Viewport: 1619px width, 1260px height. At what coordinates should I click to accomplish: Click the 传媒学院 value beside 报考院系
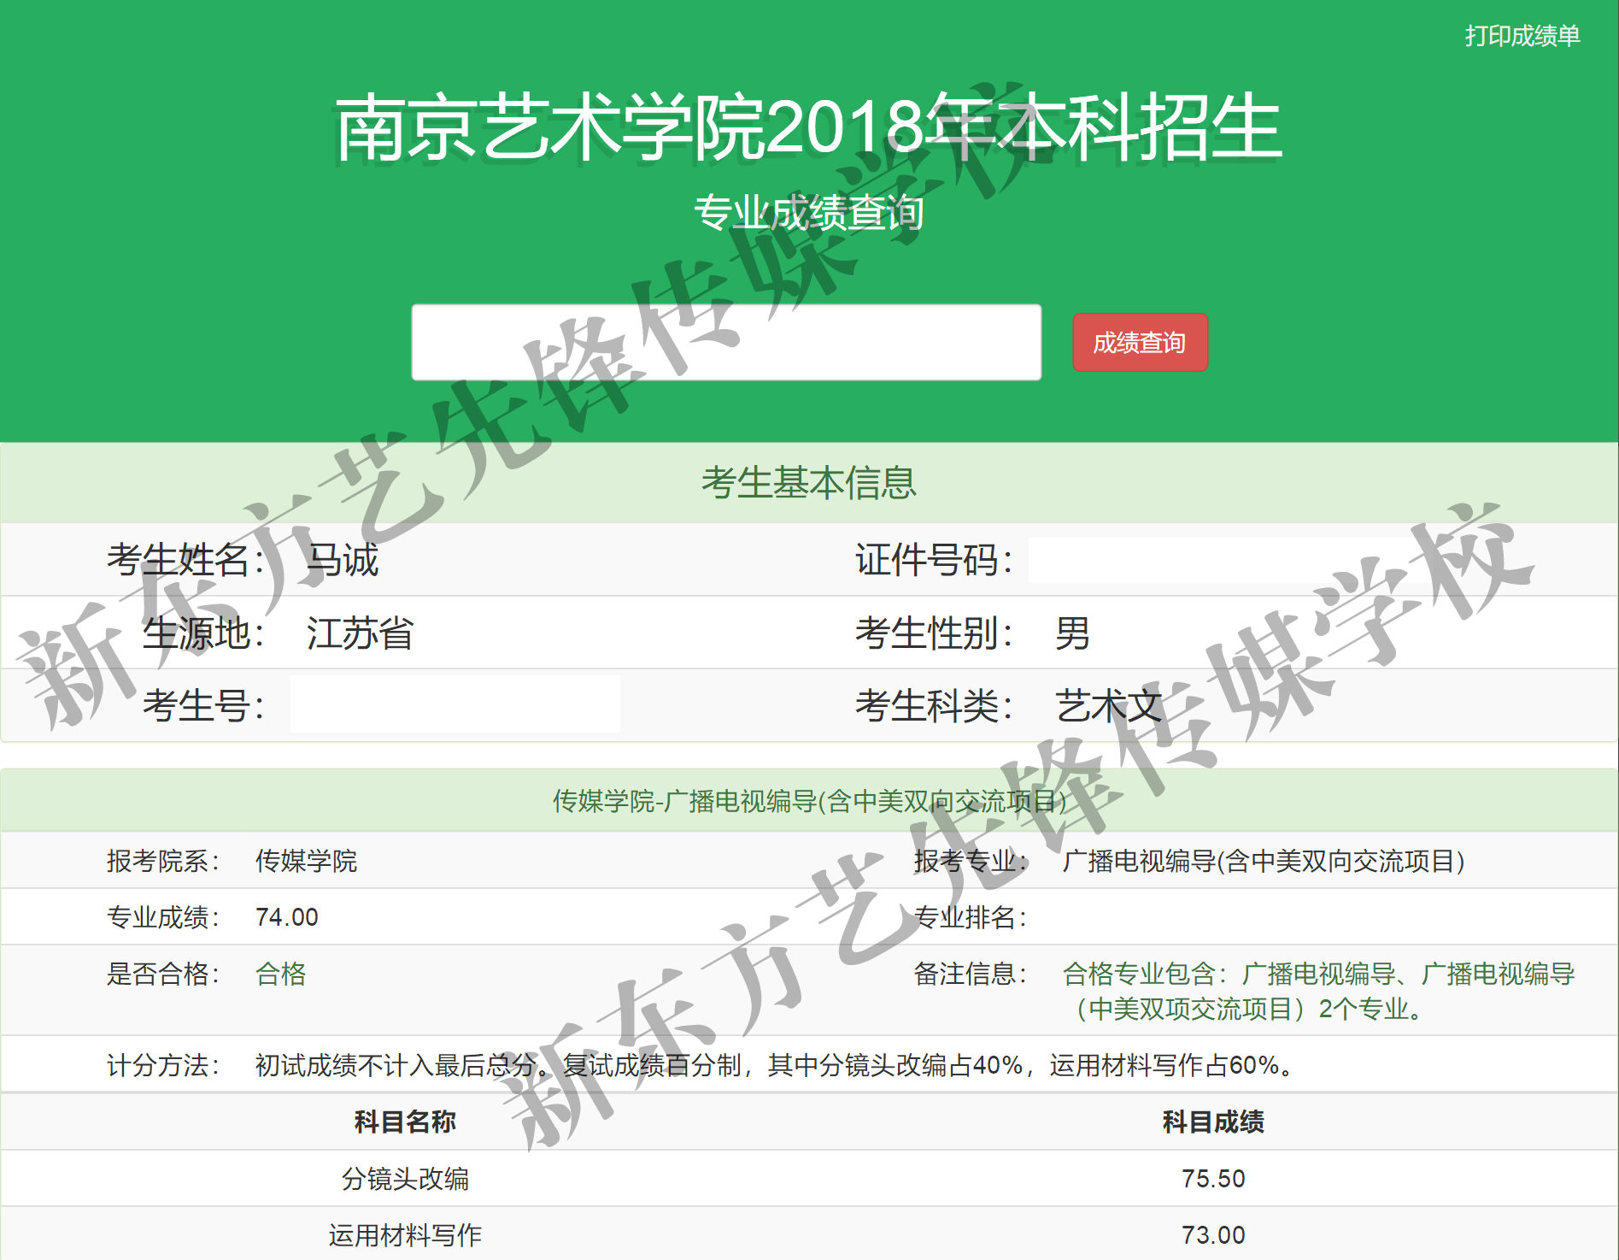pyautogui.click(x=306, y=861)
